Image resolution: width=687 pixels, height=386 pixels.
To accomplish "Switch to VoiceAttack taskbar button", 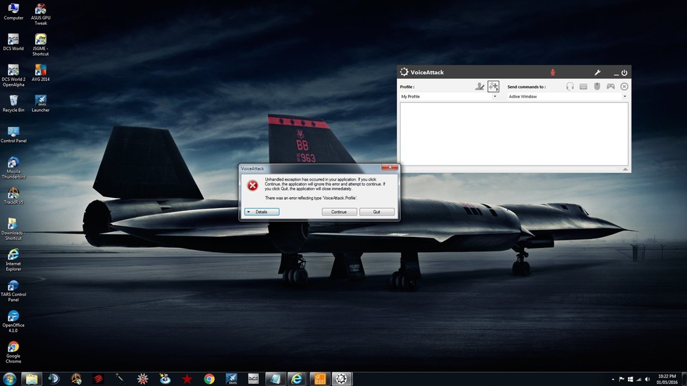I will pos(341,378).
